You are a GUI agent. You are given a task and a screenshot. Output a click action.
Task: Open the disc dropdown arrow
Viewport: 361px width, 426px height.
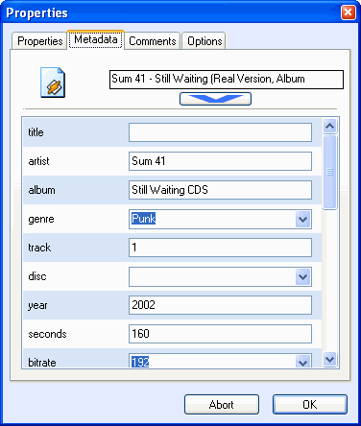(x=302, y=276)
